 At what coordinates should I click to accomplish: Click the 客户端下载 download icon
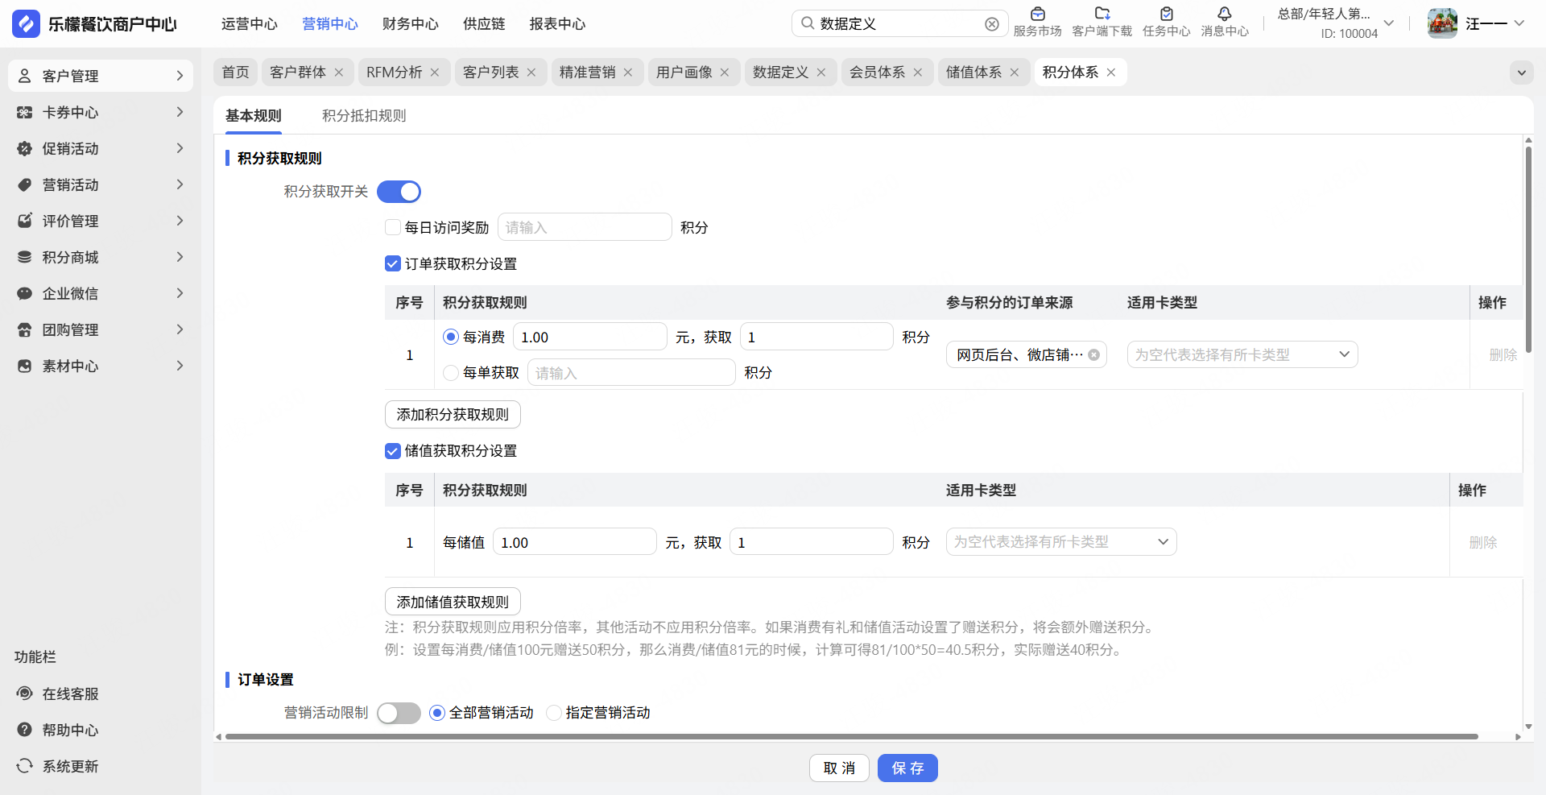point(1102,14)
